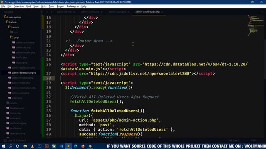Select the admin-deleteduser.php tab

[x=148, y=12]
